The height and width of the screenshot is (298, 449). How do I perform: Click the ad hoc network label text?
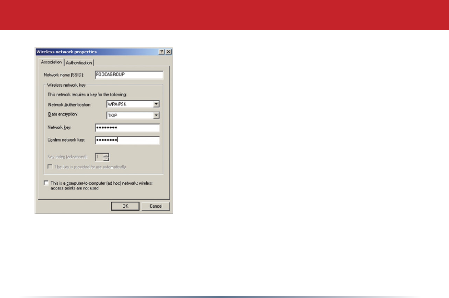pos(102,186)
